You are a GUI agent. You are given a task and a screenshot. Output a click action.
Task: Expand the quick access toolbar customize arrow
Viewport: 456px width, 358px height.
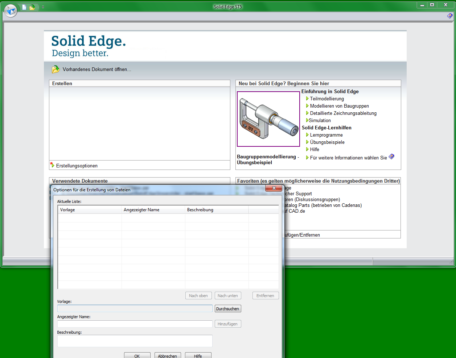pyautogui.click(x=43, y=7)
